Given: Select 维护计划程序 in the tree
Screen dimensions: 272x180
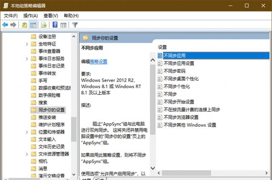Looking at the screenshot, I should 51,125.
